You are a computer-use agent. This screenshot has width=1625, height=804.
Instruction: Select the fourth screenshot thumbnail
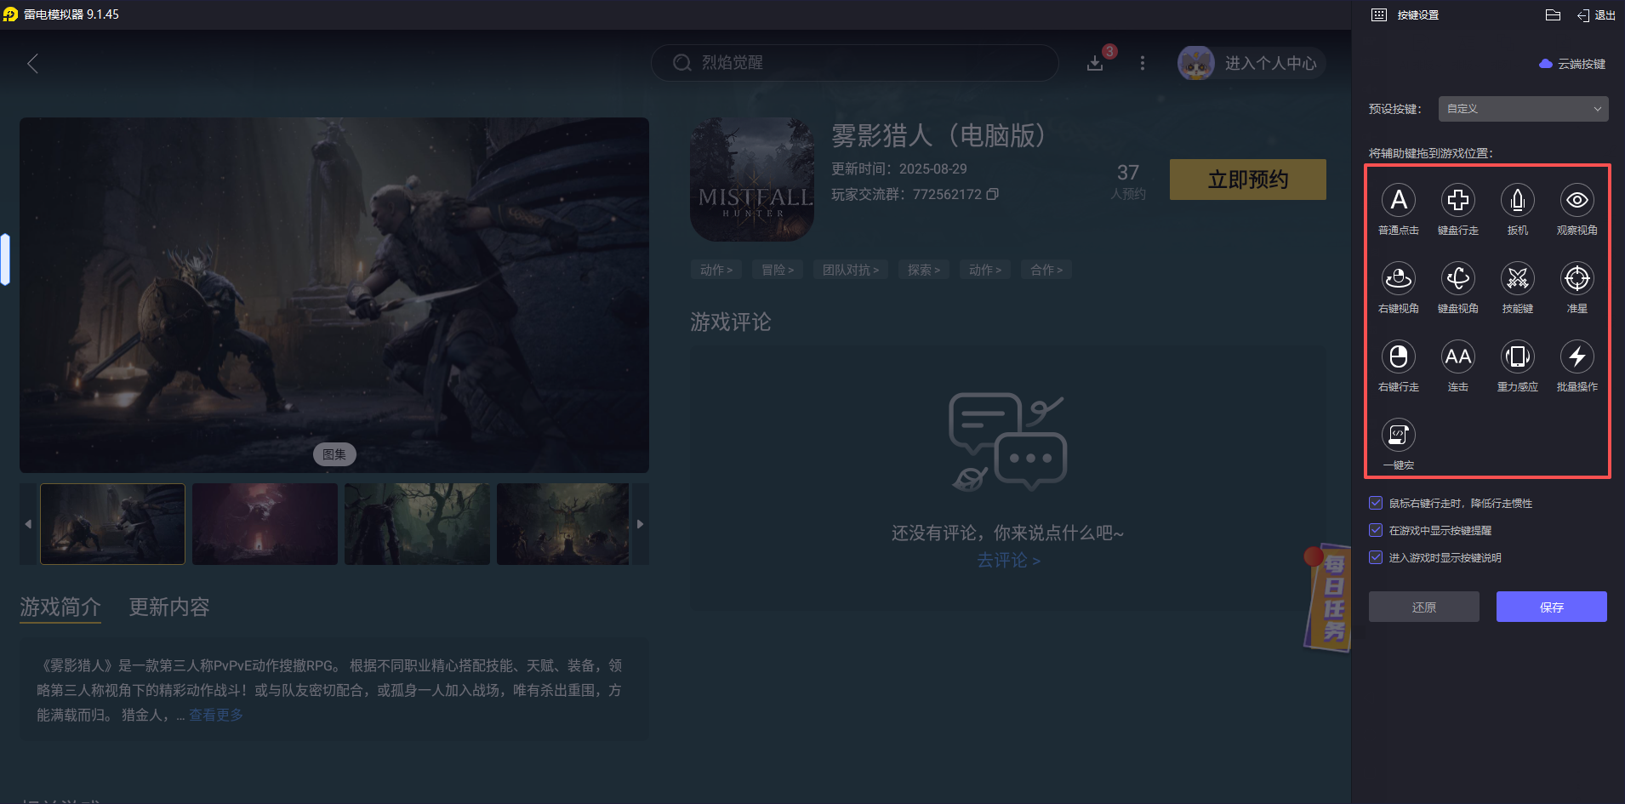click(x=562, y=524)
